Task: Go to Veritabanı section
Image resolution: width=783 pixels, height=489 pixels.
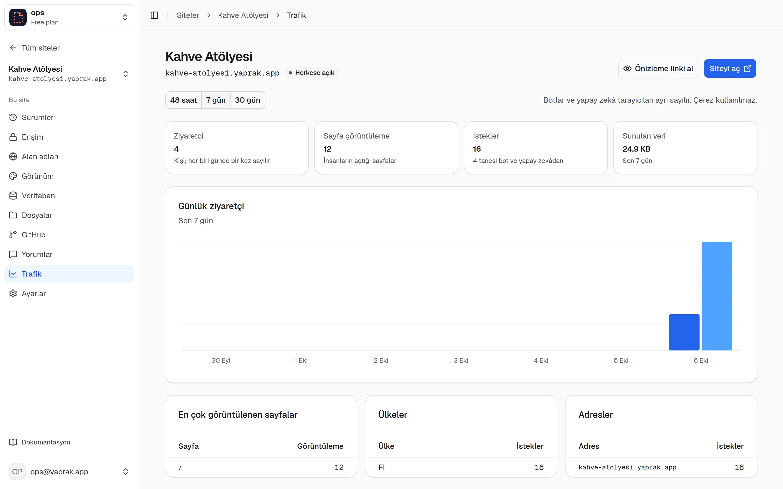Action: [x=69, y=196]
